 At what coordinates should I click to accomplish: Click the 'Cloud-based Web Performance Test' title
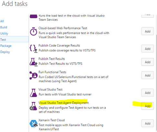pos(63,28)
